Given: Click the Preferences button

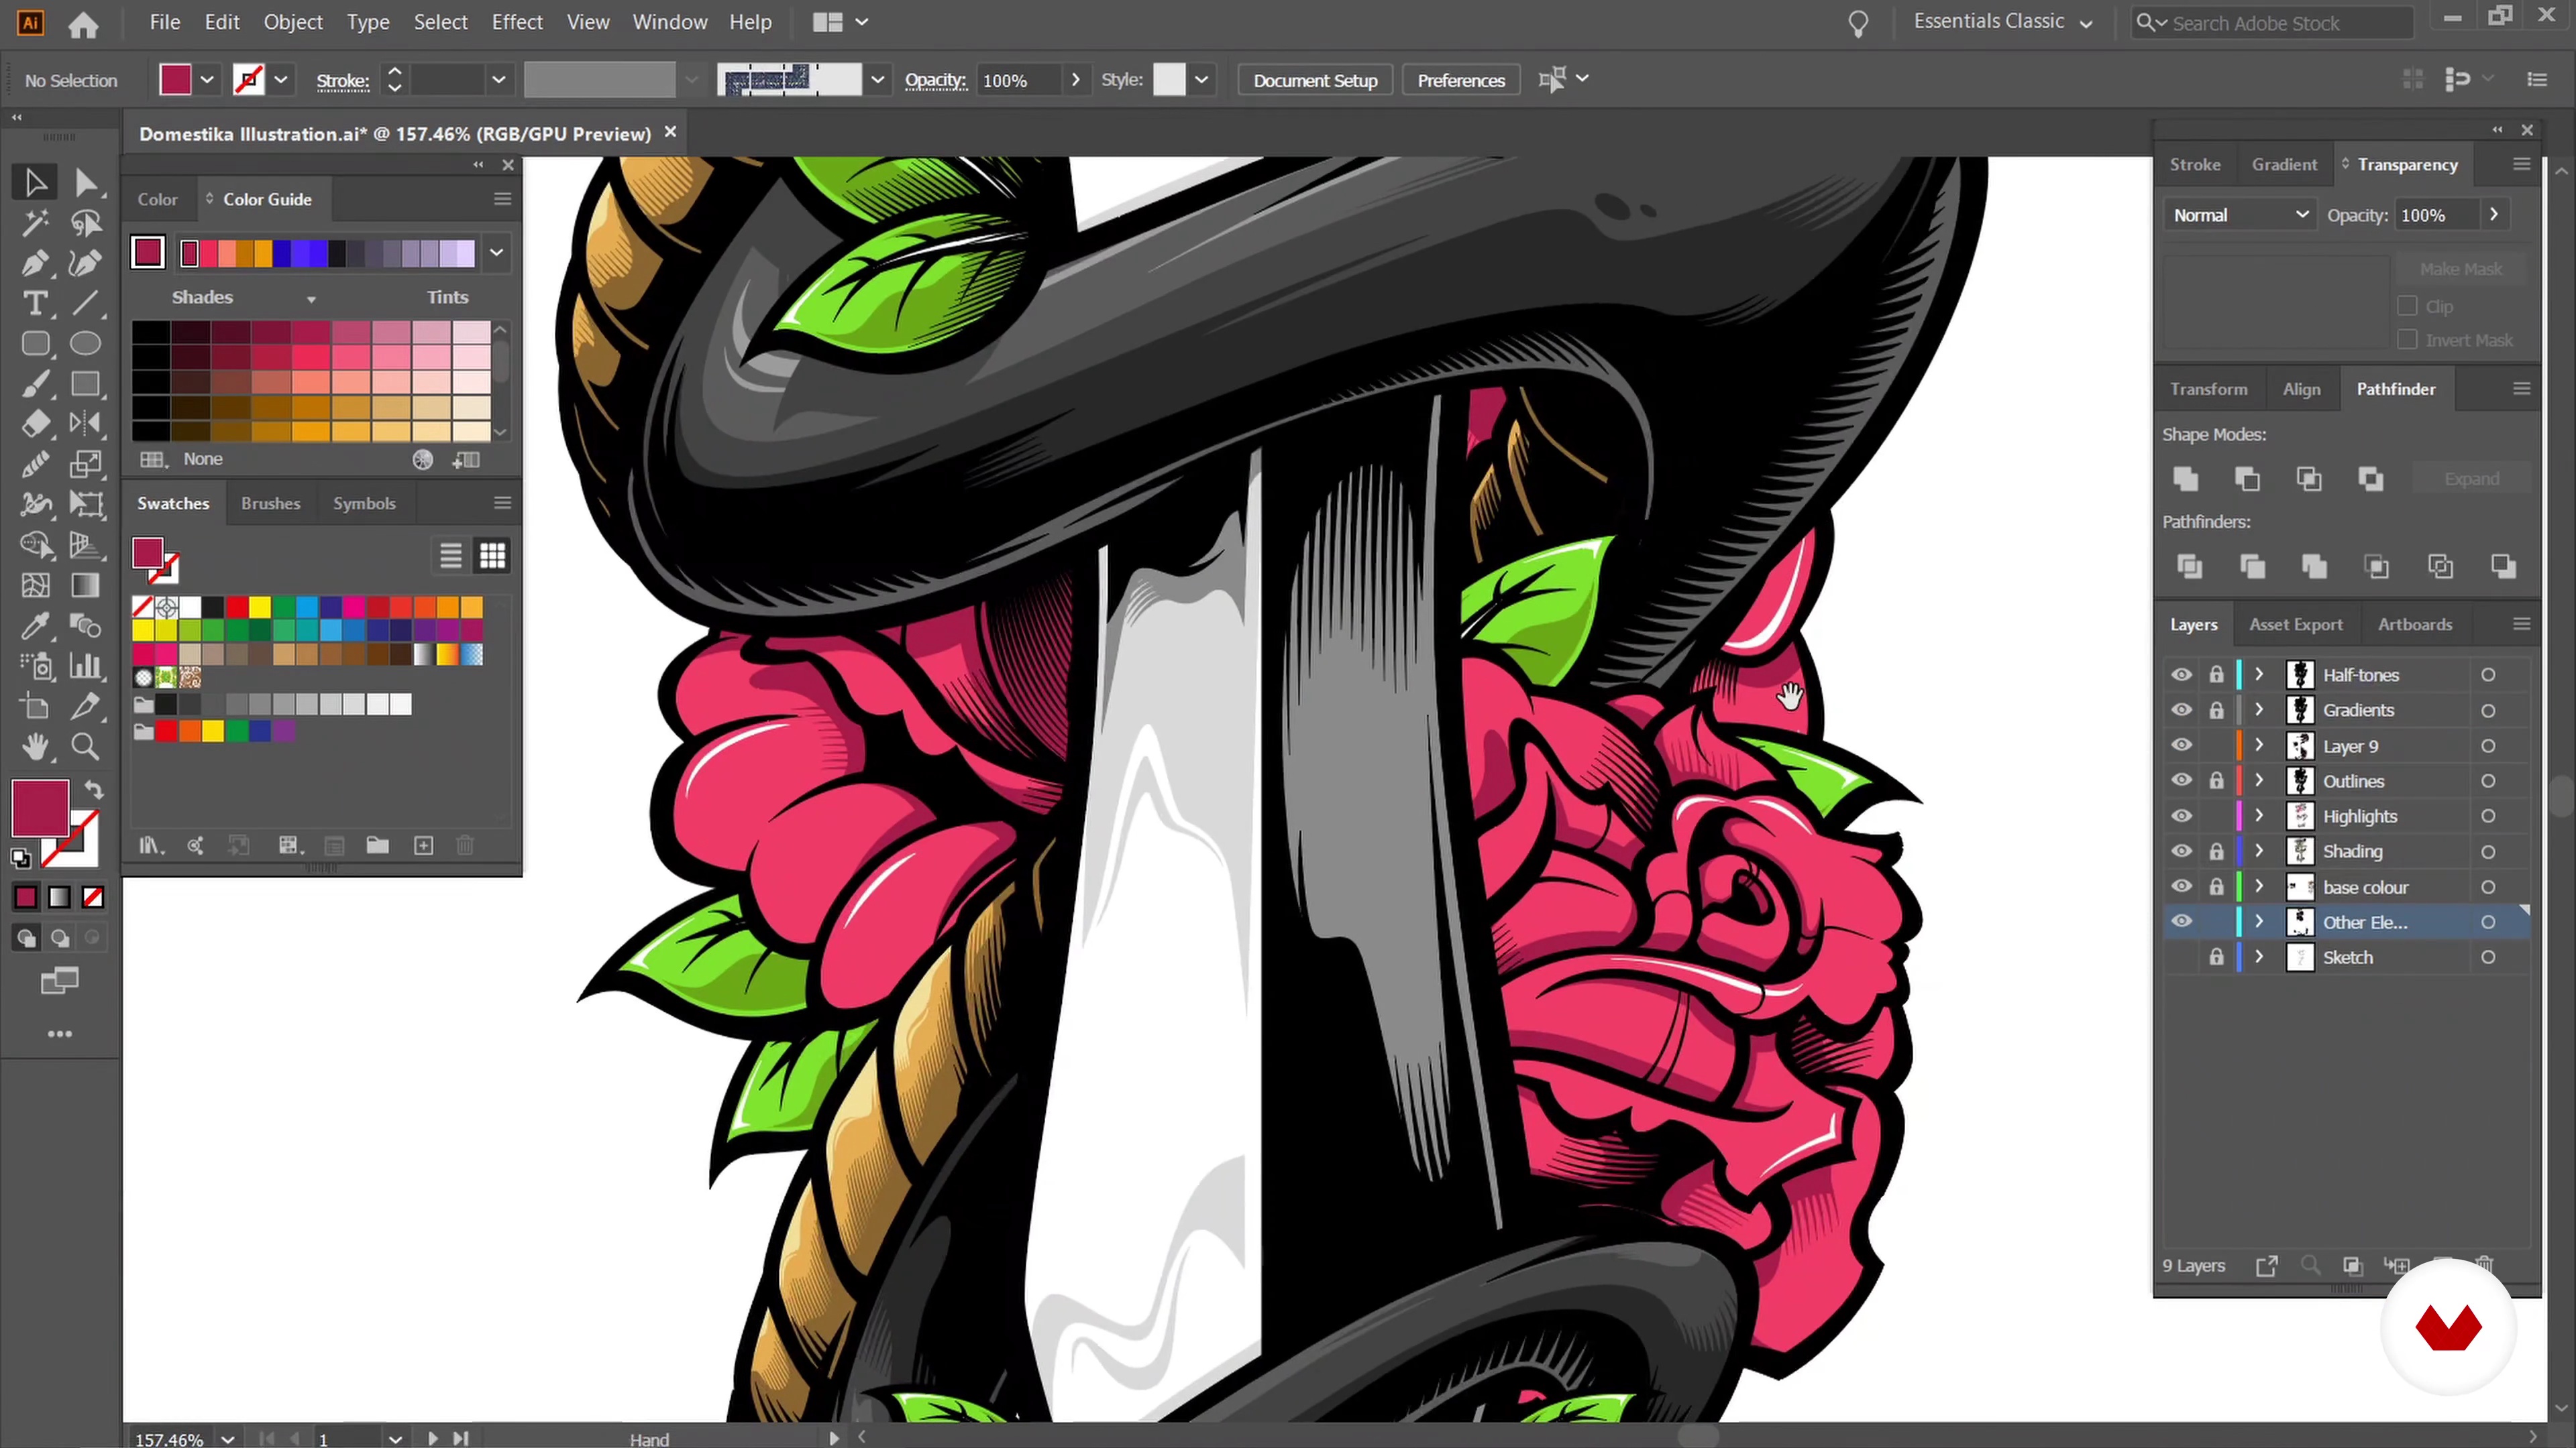Looking at the screenshot, I should pos(1461,80).
